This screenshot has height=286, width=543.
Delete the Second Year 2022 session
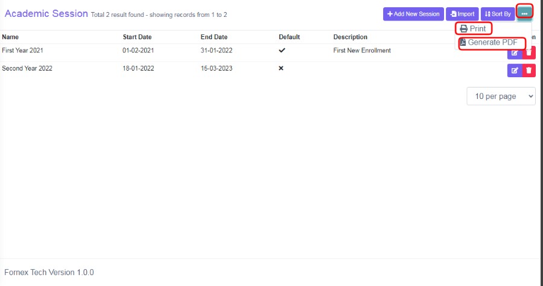529,70
